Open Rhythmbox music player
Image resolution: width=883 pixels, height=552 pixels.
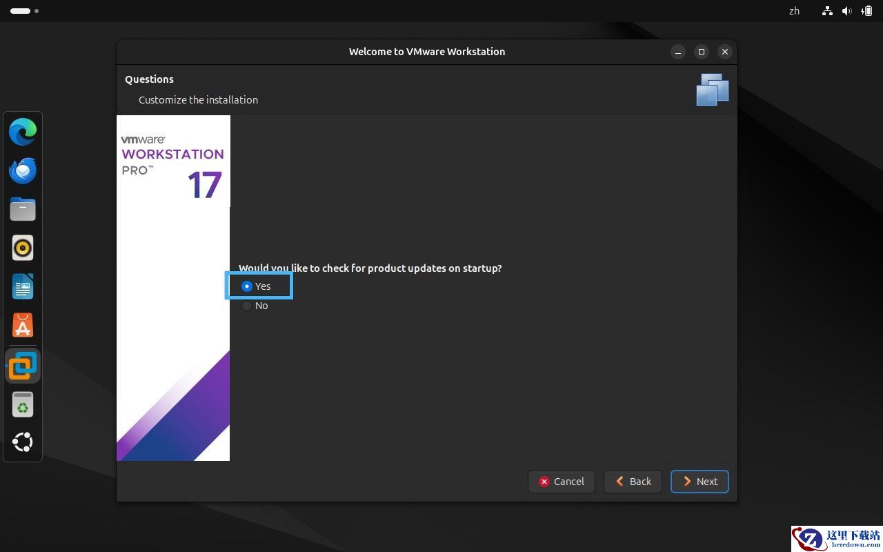click(23, 248)
